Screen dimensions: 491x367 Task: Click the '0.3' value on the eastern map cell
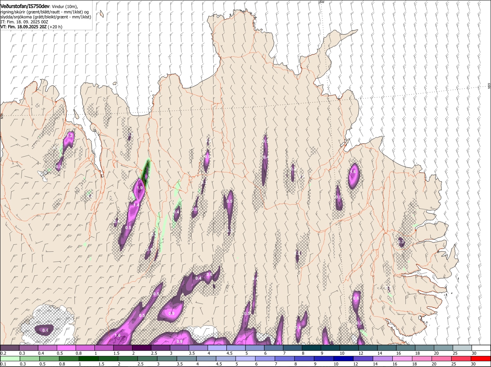pos(401,242)
